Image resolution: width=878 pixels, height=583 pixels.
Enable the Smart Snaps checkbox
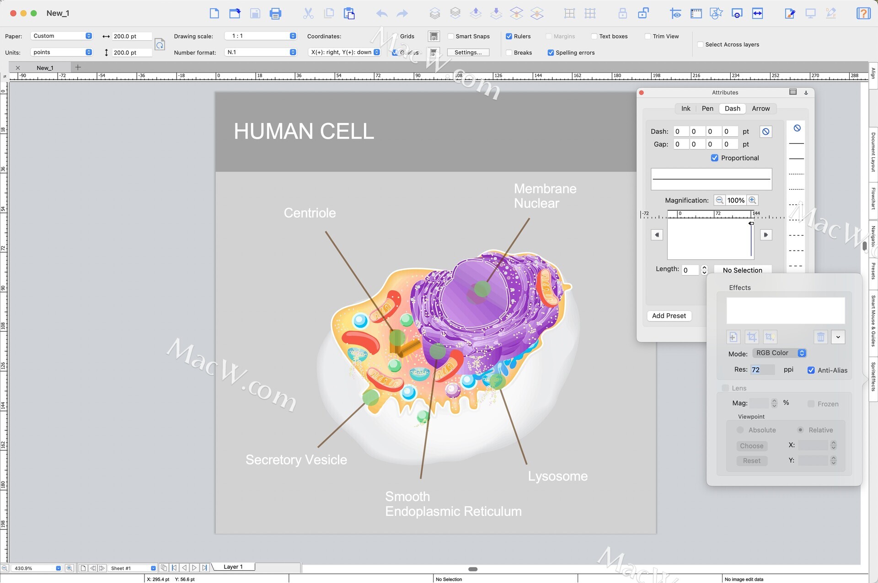451,37
